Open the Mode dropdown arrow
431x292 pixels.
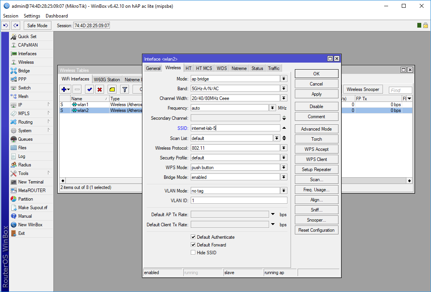284,79
